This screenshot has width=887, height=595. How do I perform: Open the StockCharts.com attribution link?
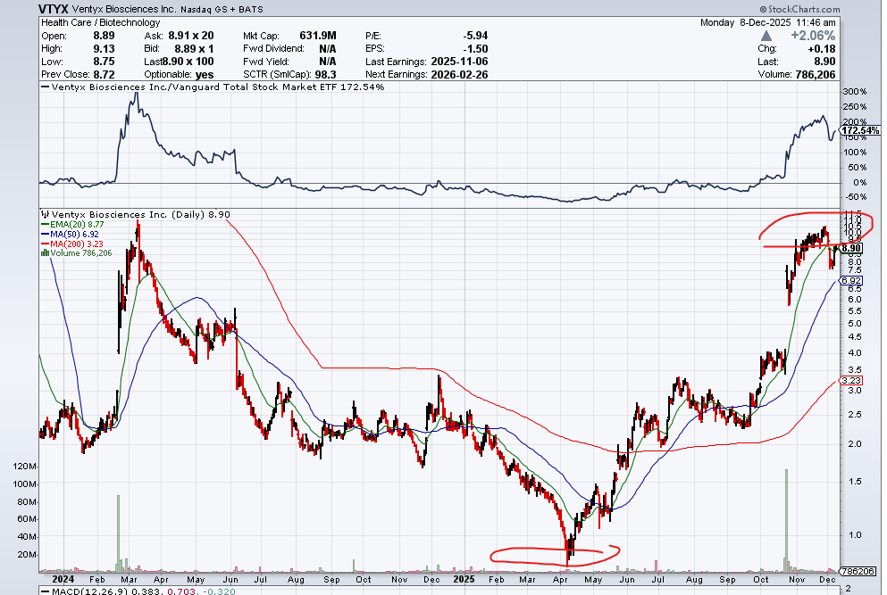(x=799, y=9)
